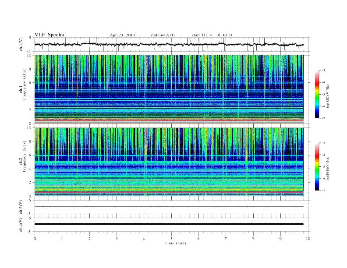The image size is (347, 268).
Task: Click the log(PSD) label beside ch.1 color bar
Action: [328, 96]
